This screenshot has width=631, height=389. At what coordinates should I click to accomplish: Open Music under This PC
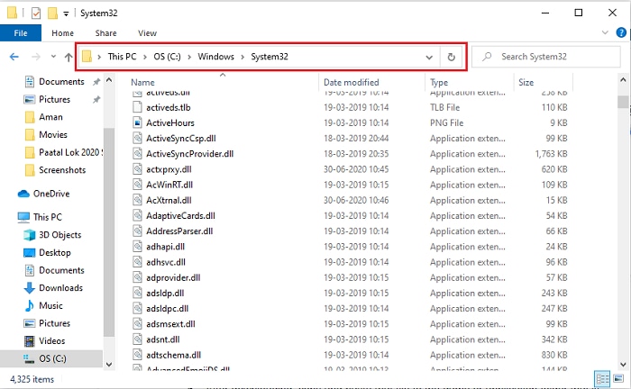[x=50, y=305]
